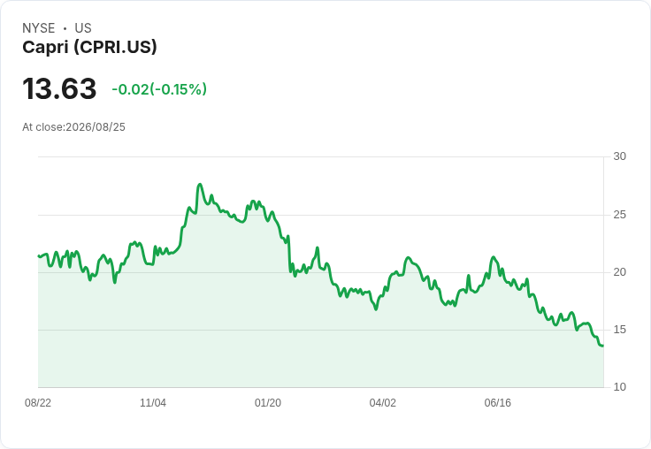Click the 08/22 x-axis date label

tap(38, 402)
